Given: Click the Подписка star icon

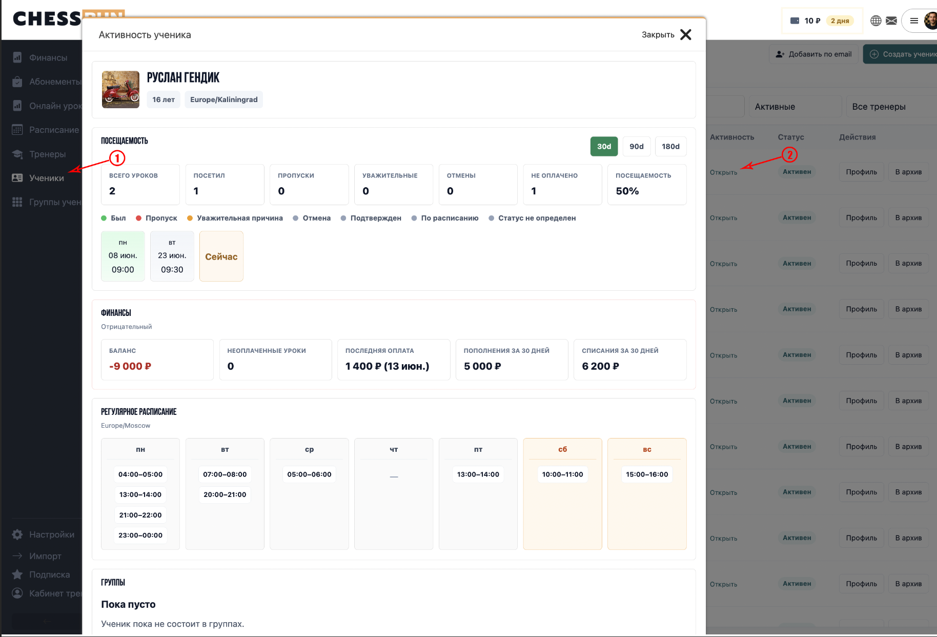Looking at the screenshot, I should (x=17, y=574).
